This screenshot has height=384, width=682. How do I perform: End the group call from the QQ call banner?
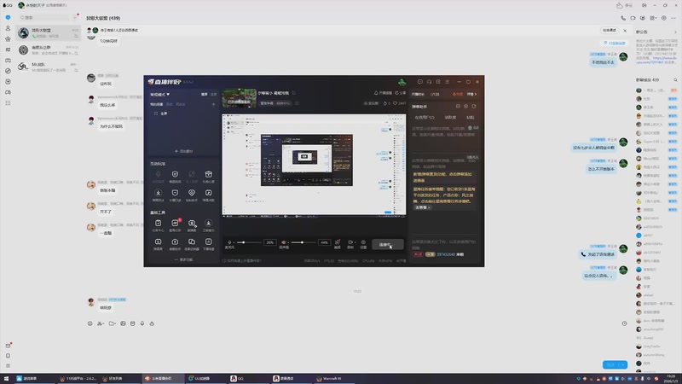coord(610,31)
